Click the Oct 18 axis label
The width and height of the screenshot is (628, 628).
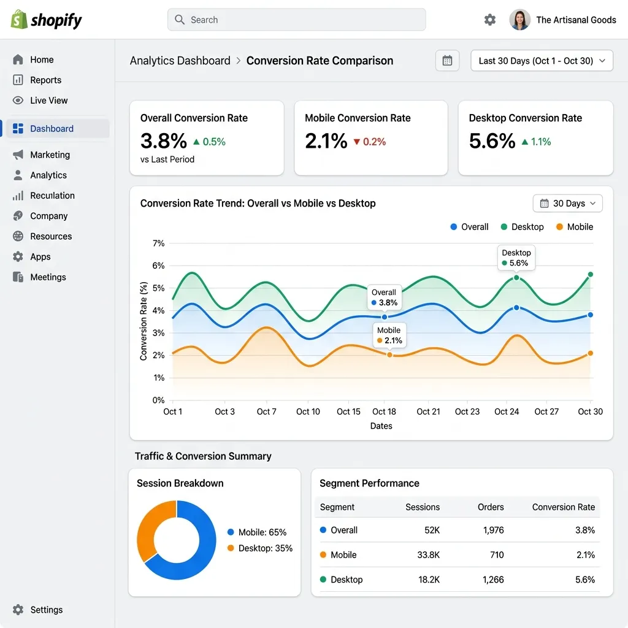point(384,412)
